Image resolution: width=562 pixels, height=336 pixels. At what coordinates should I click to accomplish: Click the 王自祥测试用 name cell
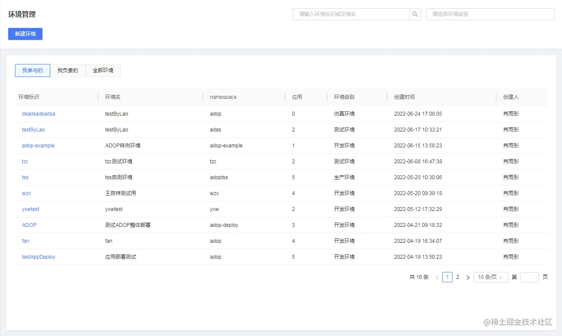coord(121,193)
